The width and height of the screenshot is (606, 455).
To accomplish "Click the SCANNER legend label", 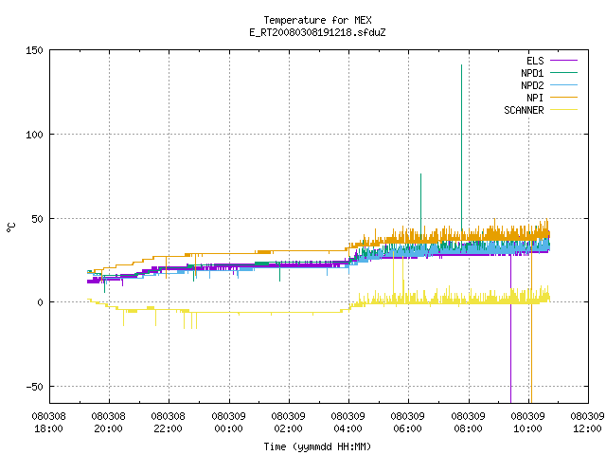I will point(524,110).
